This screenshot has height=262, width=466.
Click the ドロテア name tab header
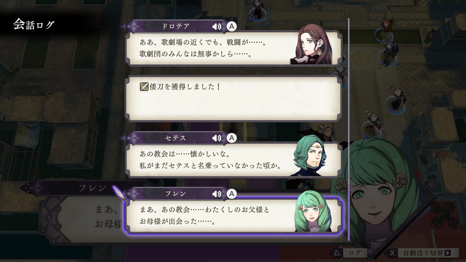pos(175,27)
